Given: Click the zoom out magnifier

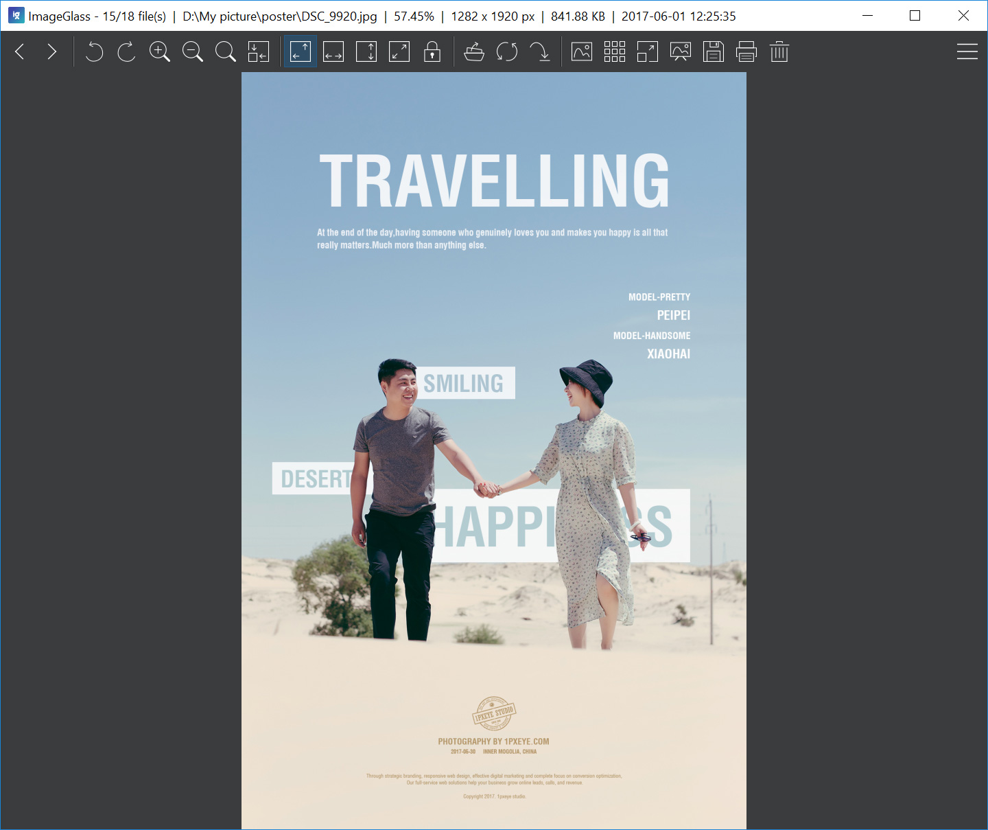Looking at the screenshot, I should tap(193, 51).
